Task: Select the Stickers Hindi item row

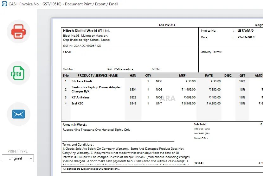Action: (x=82, y=81)
